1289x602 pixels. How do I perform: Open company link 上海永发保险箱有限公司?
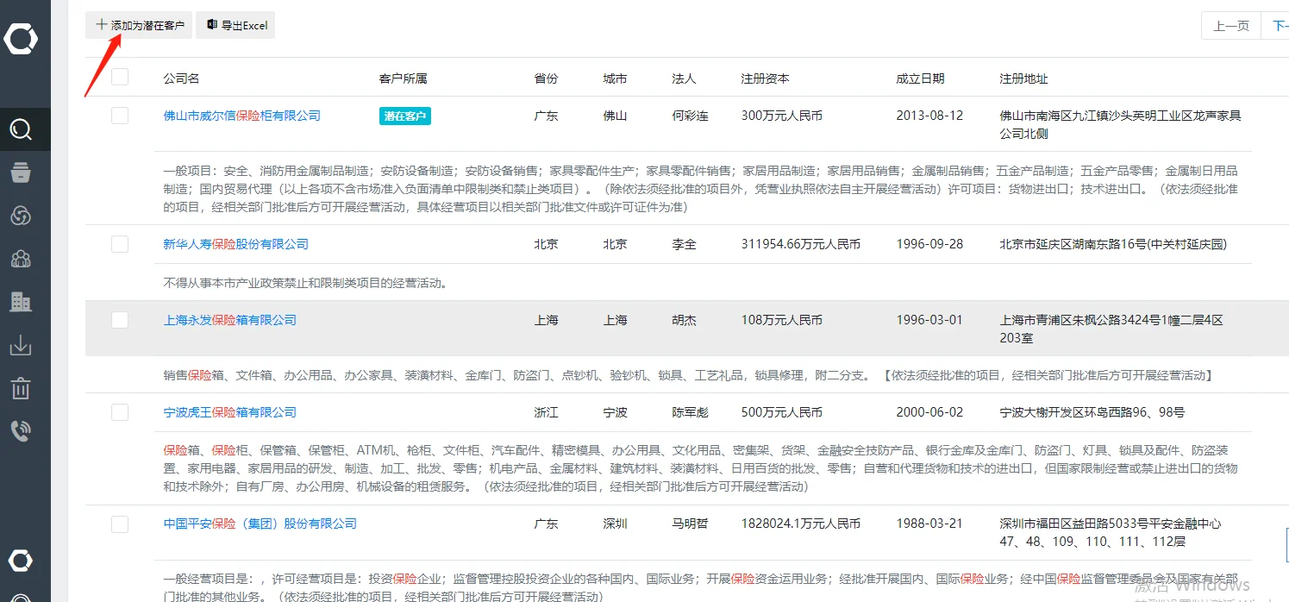[230, 320]
